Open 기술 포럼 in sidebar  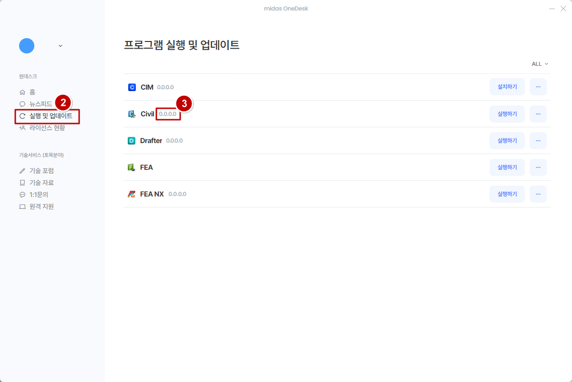coord(41,171)
